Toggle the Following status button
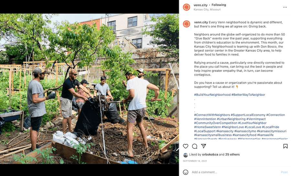291x176 pixels. click(219, 5)
